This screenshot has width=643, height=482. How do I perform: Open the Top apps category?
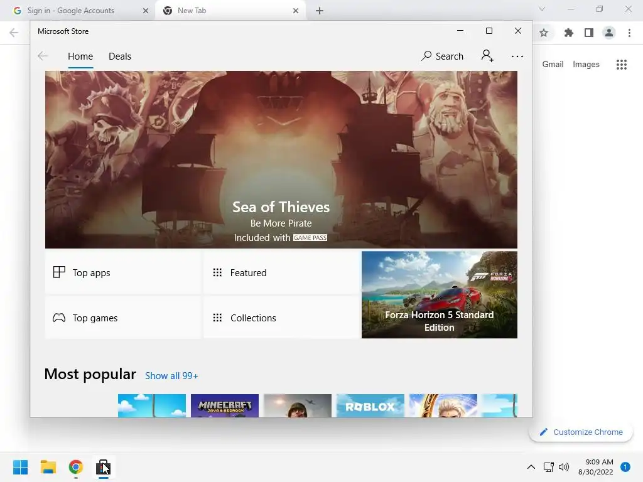[123, 272]
